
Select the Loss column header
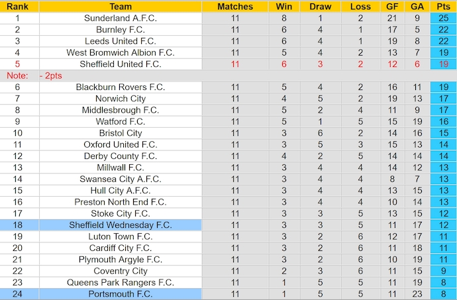pyautogui.click(x=360, y=7)
